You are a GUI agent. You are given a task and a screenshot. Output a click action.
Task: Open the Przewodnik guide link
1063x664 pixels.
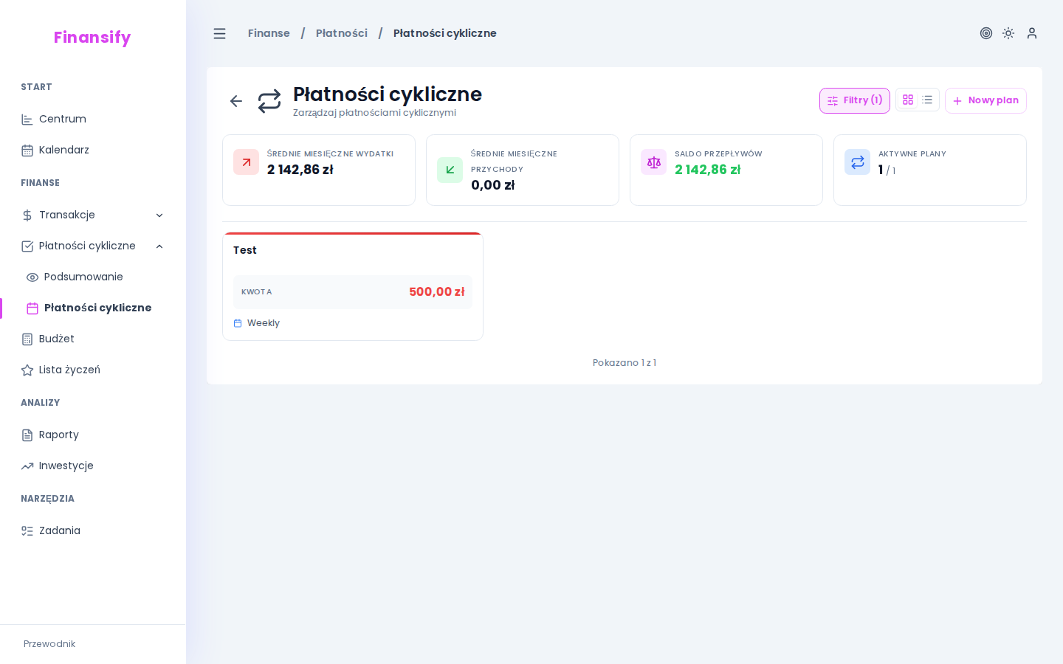(x=49, y=644)
